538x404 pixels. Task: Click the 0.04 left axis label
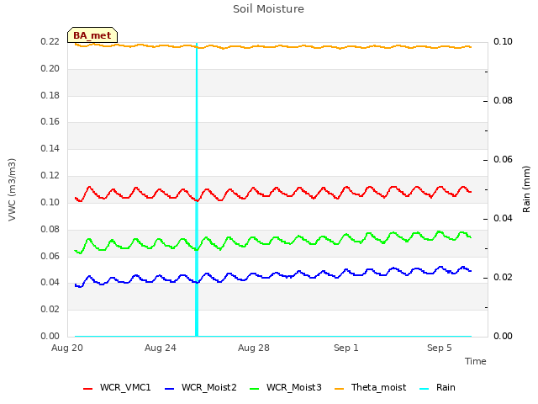[x=50, y=283]
